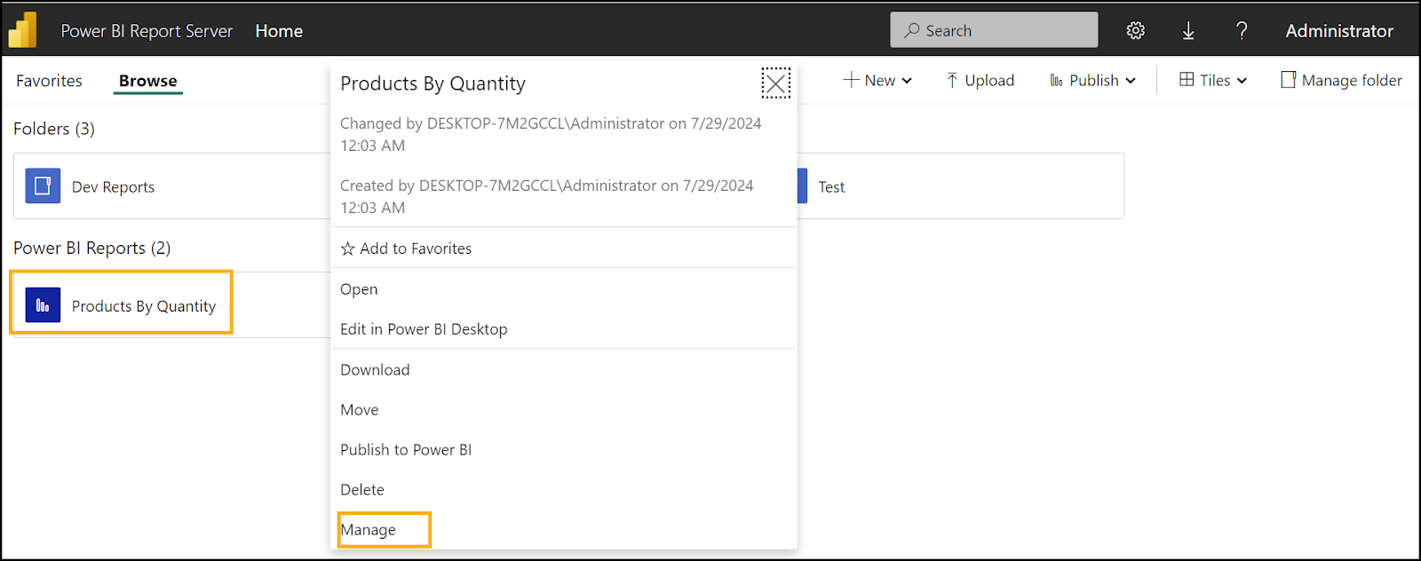Expand the New dropdown menu
The height and width of the screenshot is (561, 1421).
pyautogui.click(x=877, y=81)
